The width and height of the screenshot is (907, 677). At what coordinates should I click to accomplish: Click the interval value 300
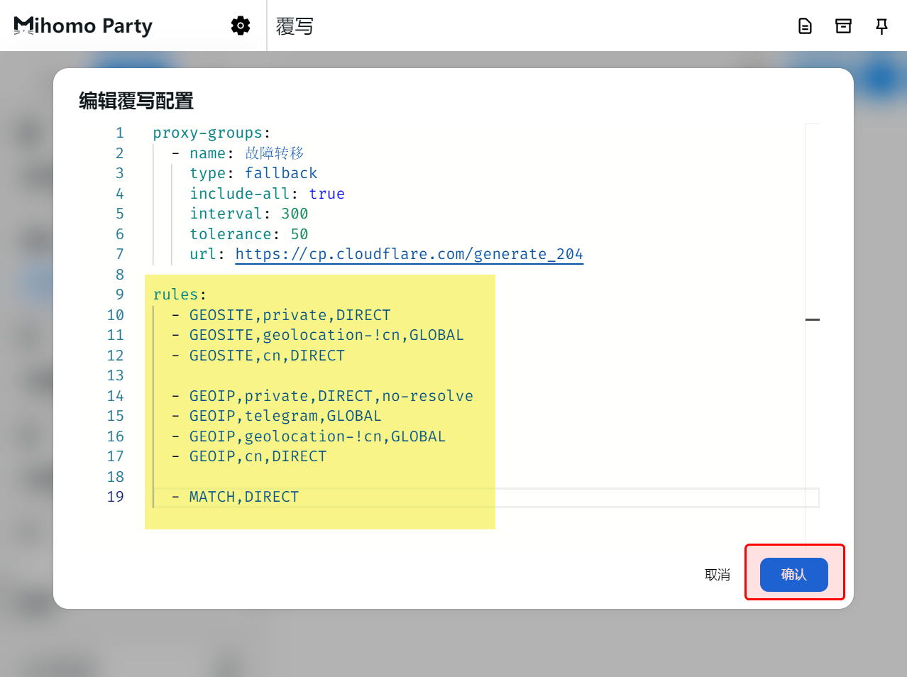[295, 214]
